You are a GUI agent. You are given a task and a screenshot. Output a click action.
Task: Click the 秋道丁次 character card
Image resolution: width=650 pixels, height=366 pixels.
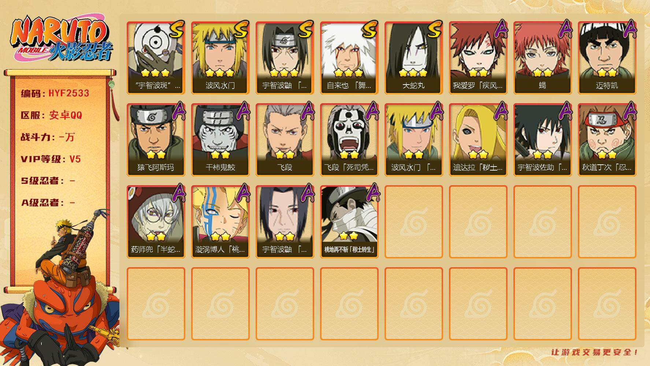pos(607,139)
